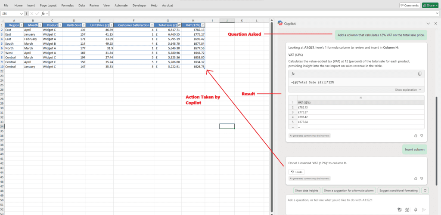The height and width of the screenshot is (215, 441).
Task: Open the Region column filter dropdown
Action: (22, 25)
